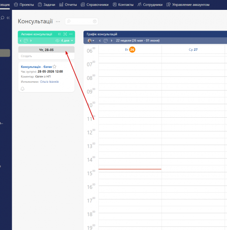Click the Активні консультації panel title
The width and height of the screenshot is (227, 230).
click(36, 34)
